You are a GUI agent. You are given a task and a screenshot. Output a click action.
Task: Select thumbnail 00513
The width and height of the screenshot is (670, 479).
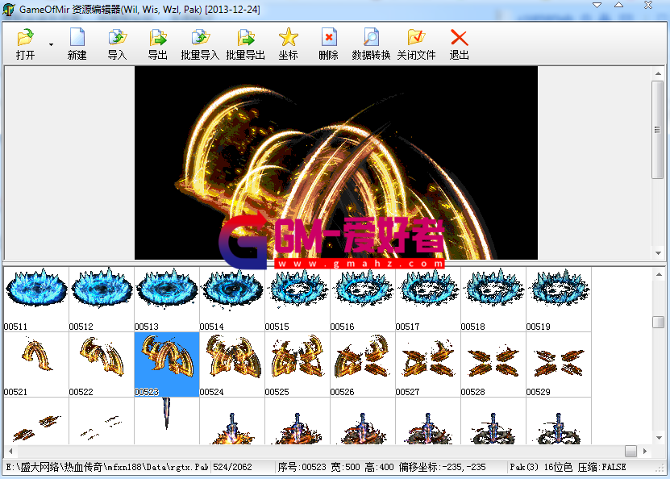coord(167,299)
